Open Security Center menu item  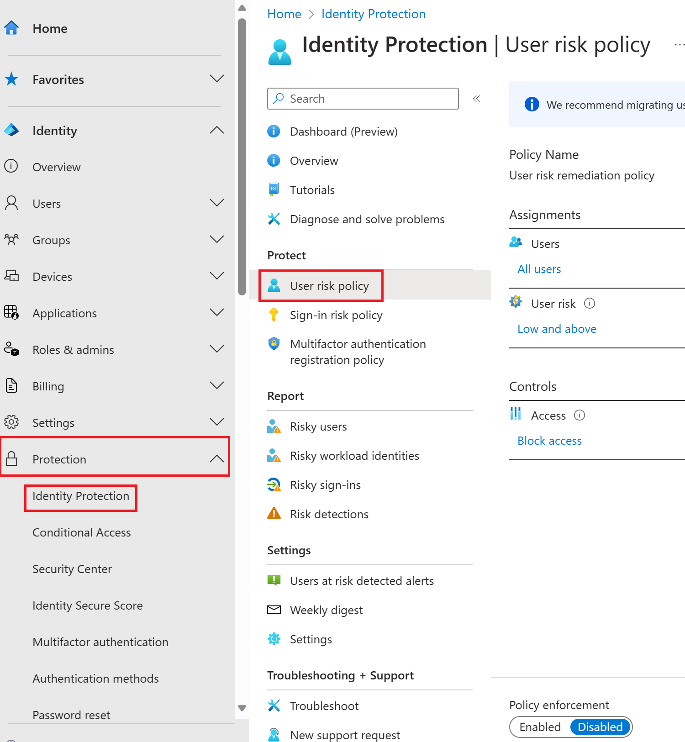pyautogui.click(x=72, y=569)
